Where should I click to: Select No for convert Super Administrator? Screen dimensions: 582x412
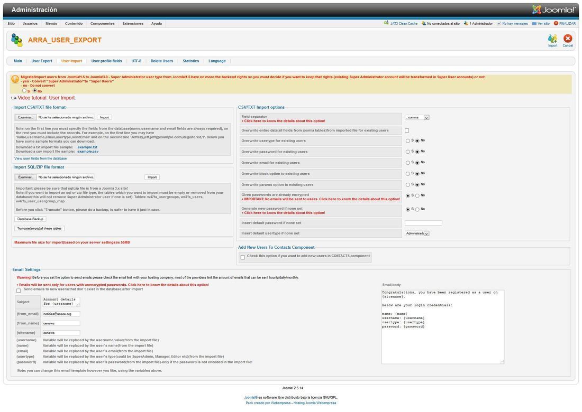tap(35, 90)
